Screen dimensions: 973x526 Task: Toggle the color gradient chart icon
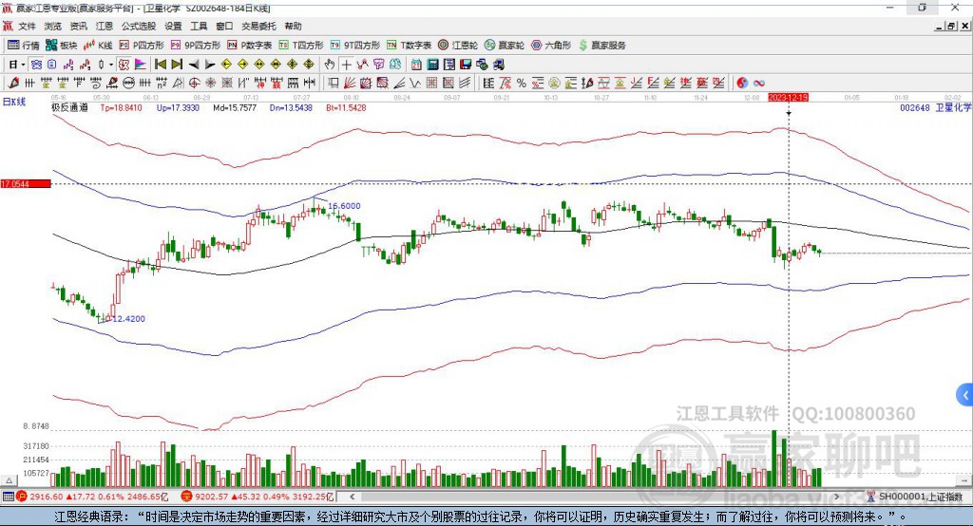pos(140,65)
